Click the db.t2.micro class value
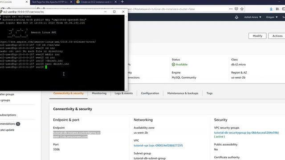Screen dimensions: 285x160 tap(238, 64)
